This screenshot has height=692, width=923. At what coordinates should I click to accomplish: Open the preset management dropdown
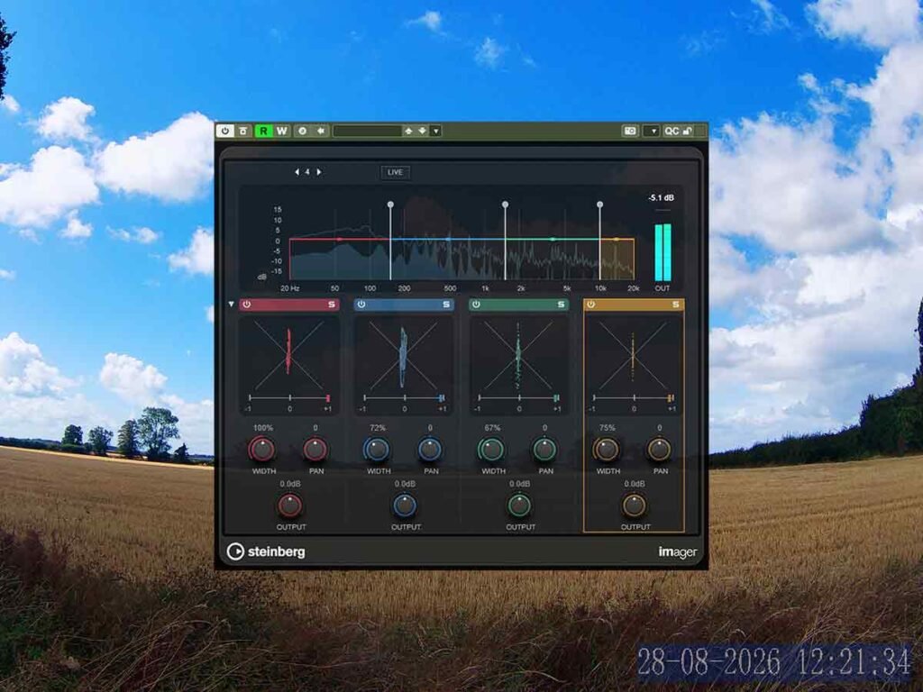pyautogui.click(x=436, y=131)
